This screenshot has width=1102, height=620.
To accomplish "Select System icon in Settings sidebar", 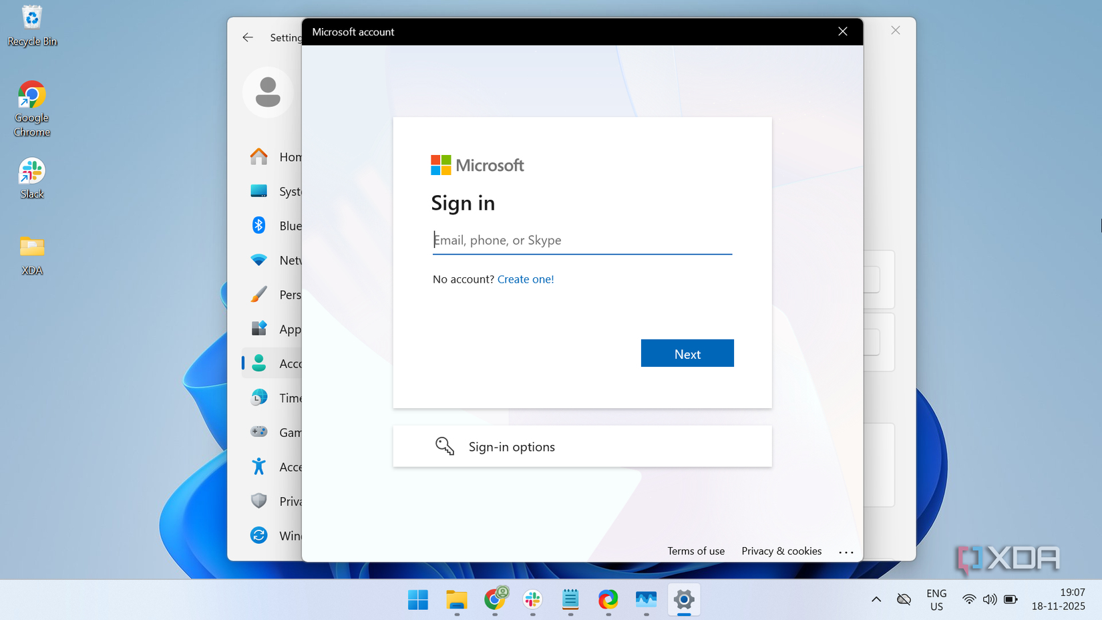I will coord(258,191).
